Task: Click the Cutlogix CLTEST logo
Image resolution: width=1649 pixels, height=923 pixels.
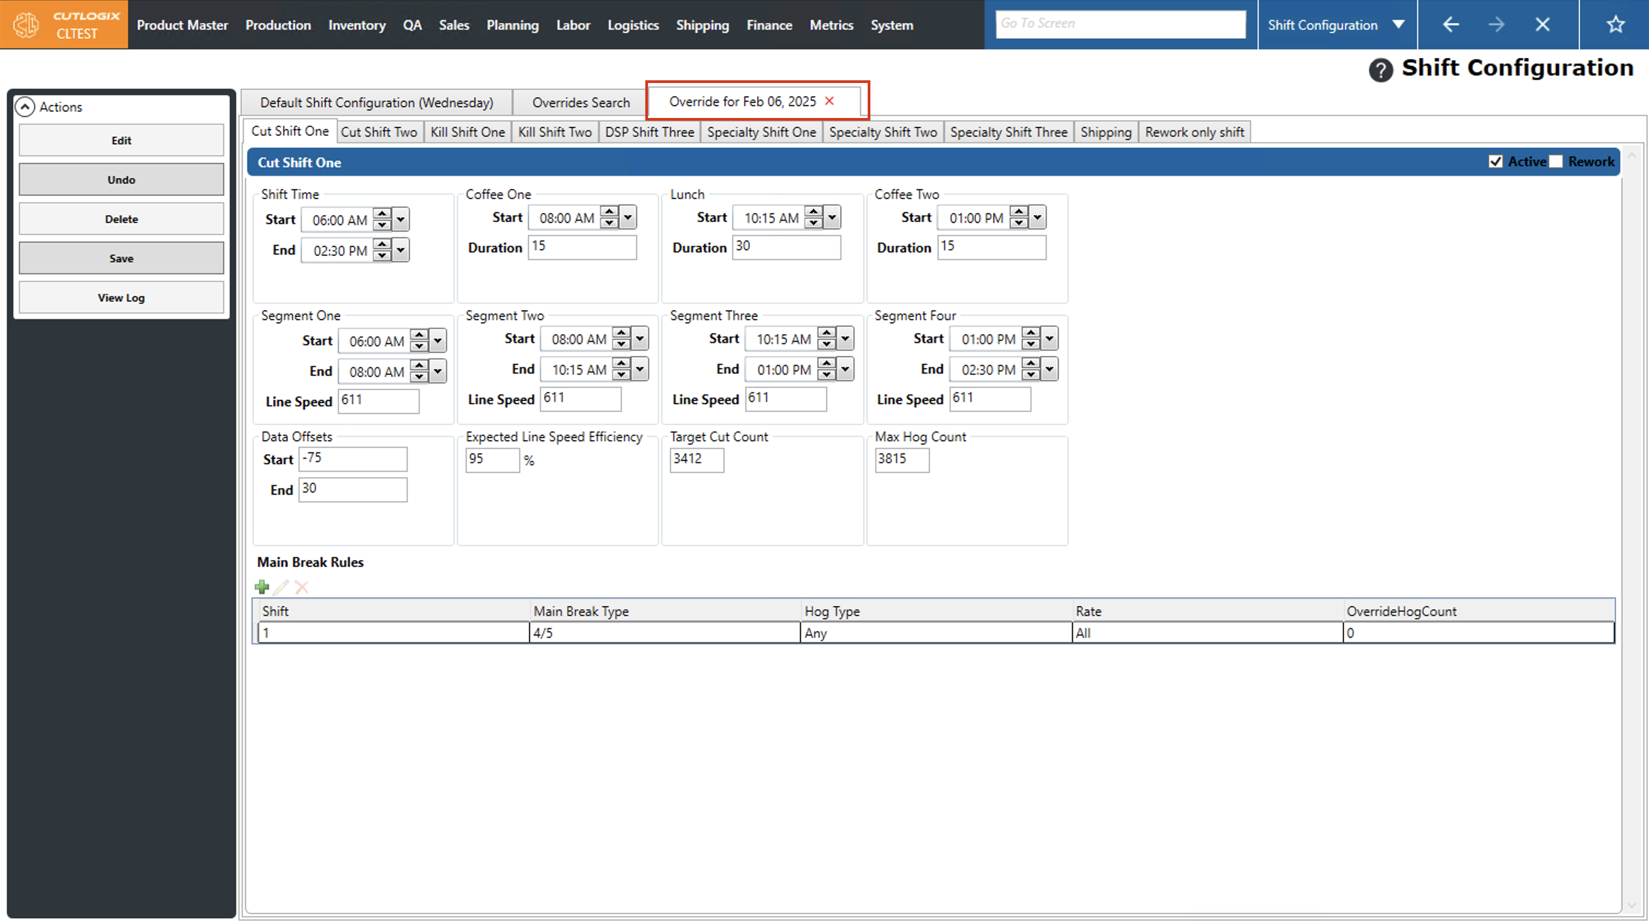Action: (x=63, y=25)
